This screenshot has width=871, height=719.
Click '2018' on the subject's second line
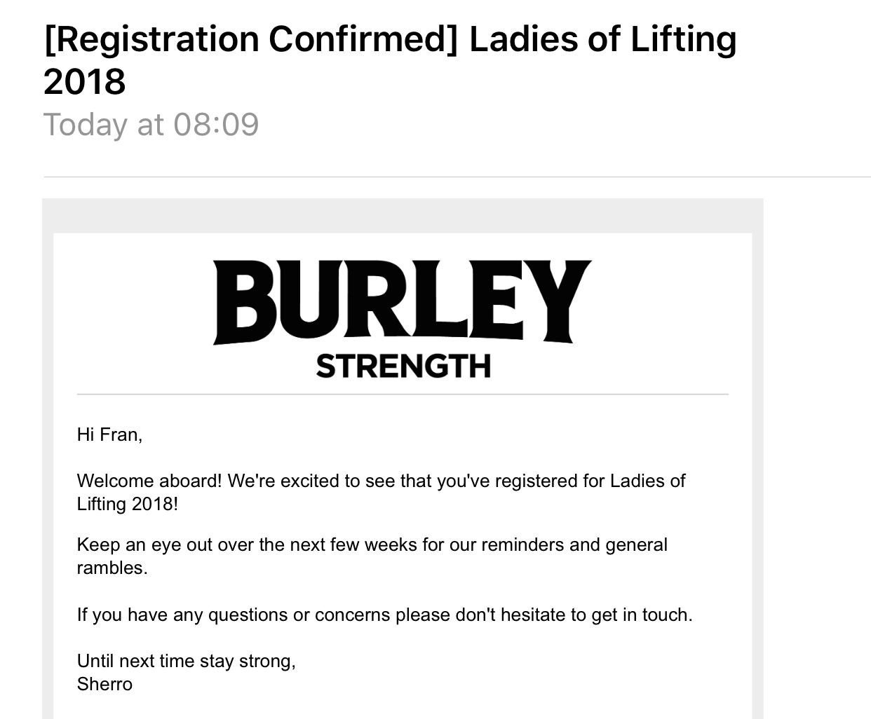pyautogui.click(x=84, y=82)
